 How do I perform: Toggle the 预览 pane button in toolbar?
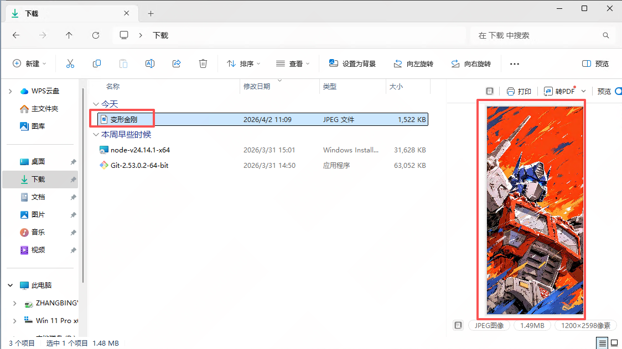coord(595,64)
